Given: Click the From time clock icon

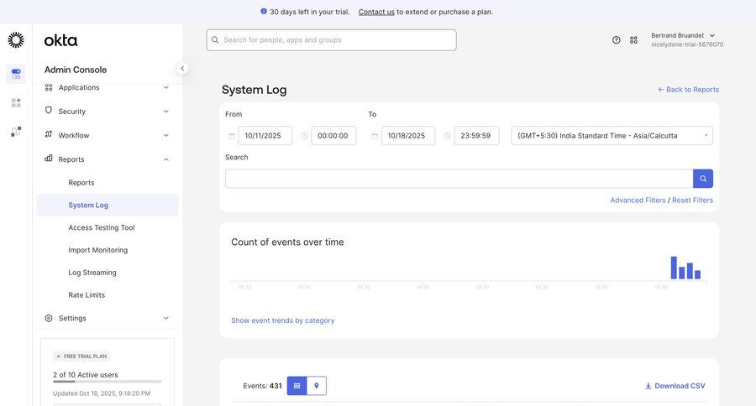Looking at the screenshot, I should pos(305,136).
